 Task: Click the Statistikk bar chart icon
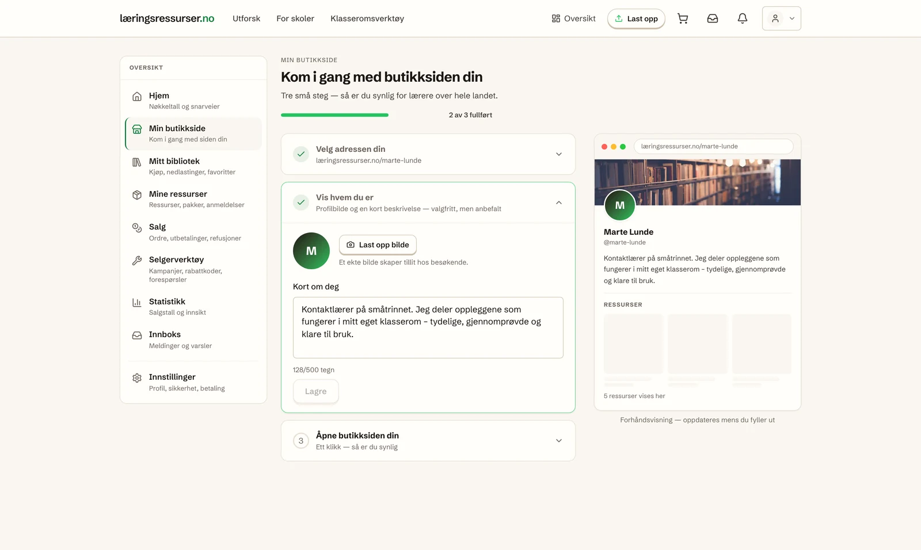click(x=137, y=302)
